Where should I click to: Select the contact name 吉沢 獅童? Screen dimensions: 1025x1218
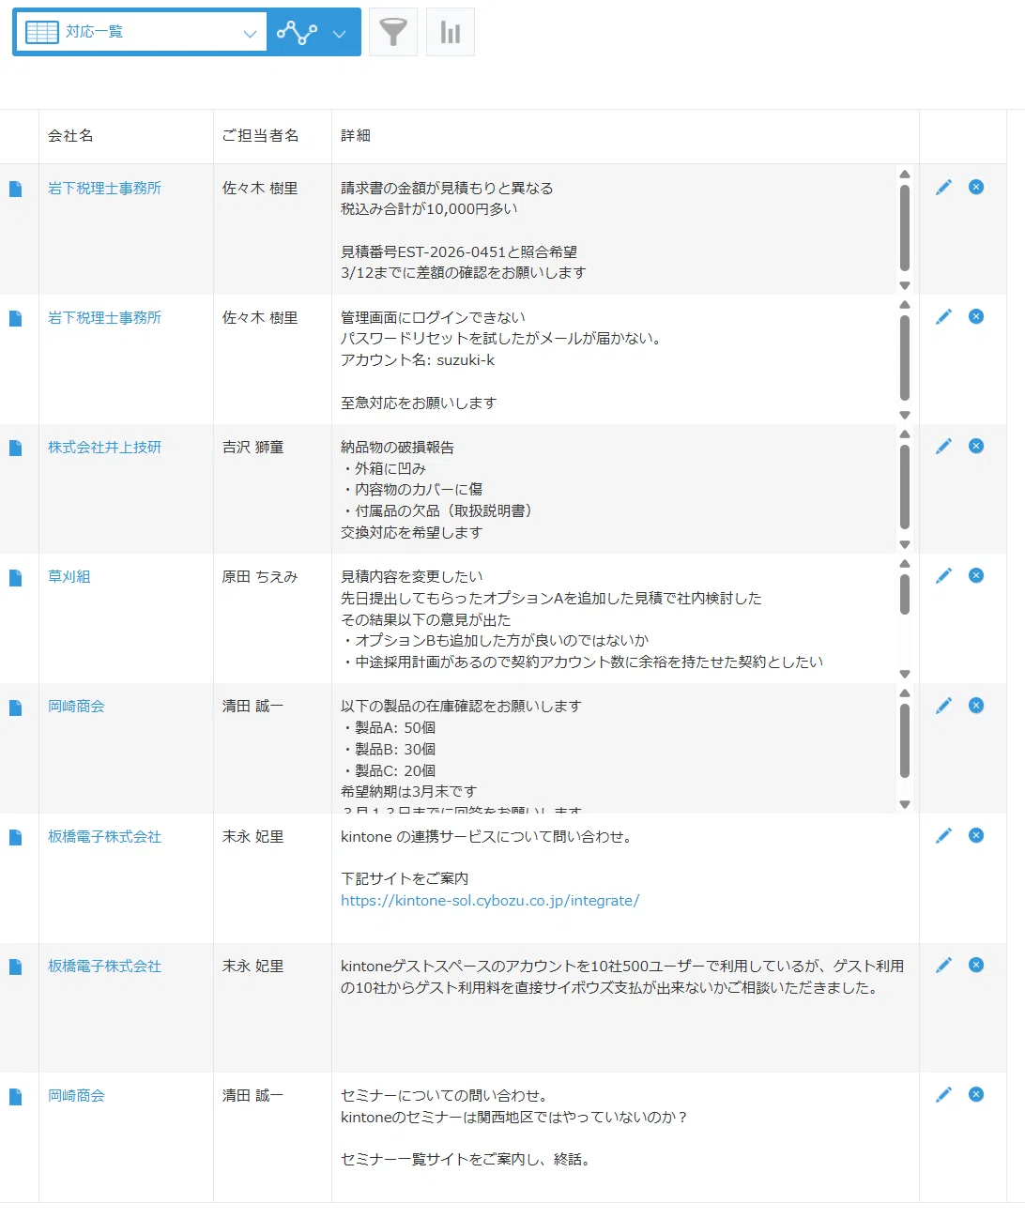[253, 448]
